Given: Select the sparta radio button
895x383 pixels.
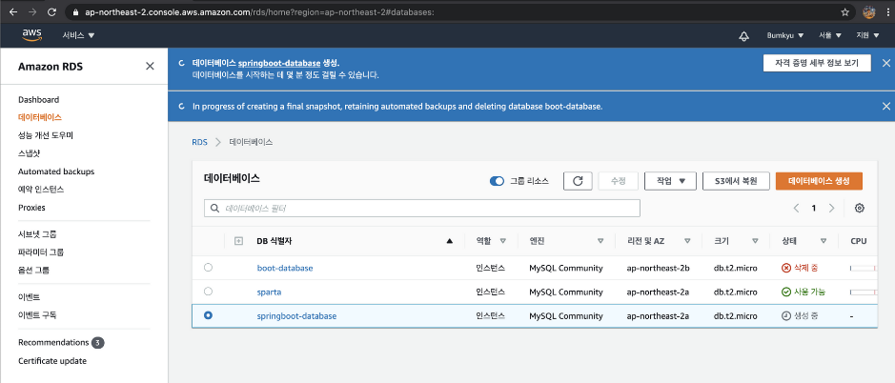Looking at the screenshot, I should click(209, 292).
